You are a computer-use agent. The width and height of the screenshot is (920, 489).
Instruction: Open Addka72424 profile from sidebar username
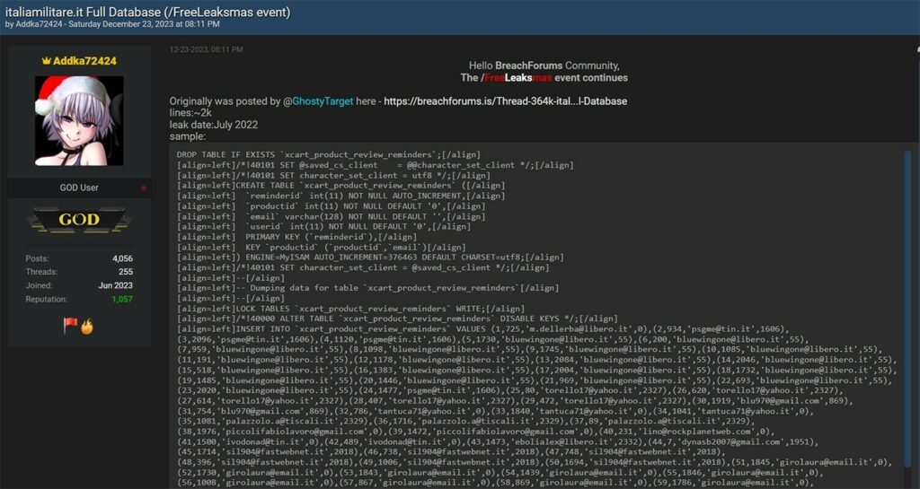tap(84, 61)
